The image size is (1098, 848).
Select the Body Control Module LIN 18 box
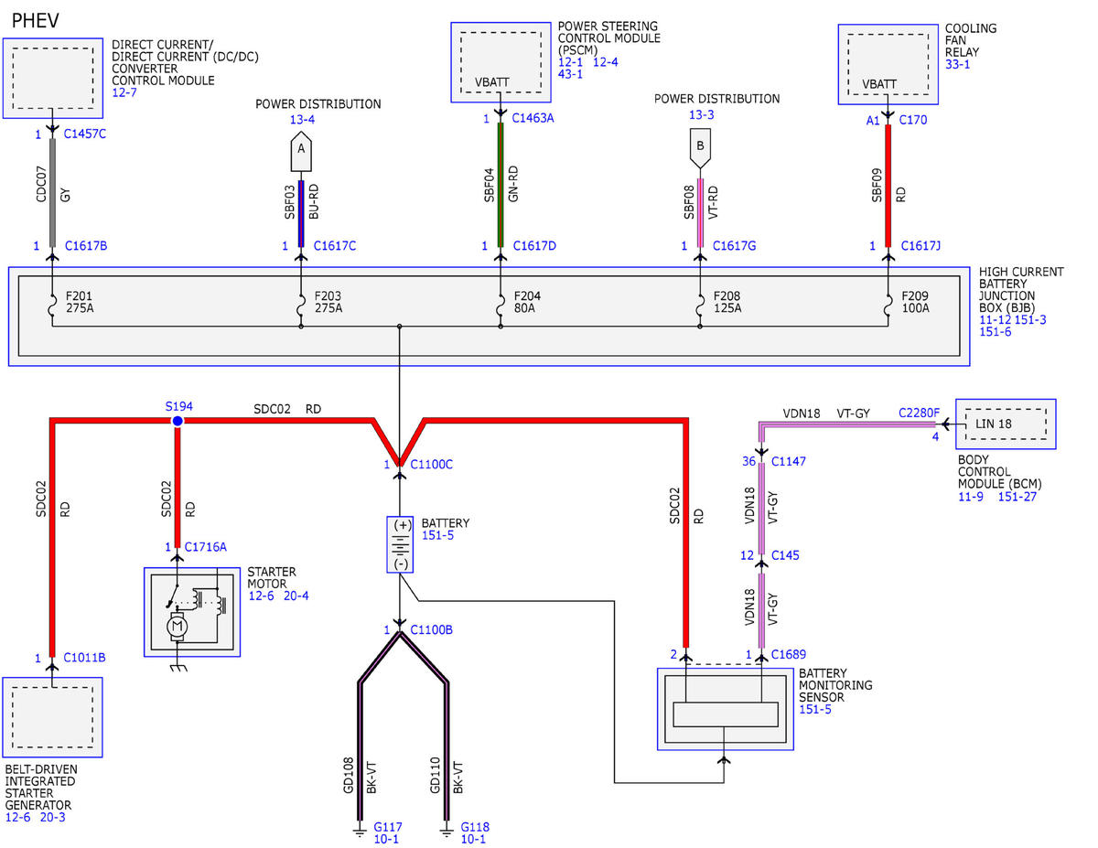[1005, 424]
